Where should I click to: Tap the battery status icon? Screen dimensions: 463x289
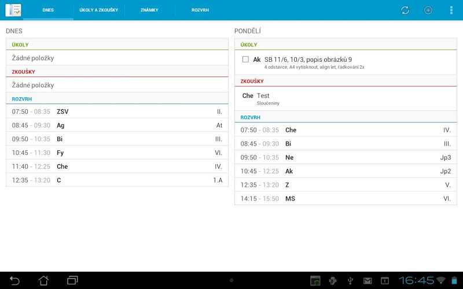454,280
